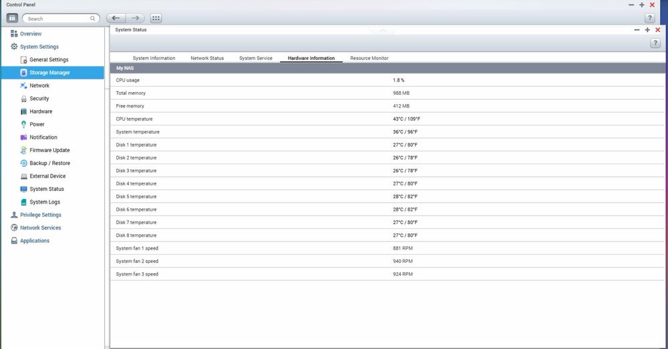Screen dimensions: 668x349
Task: Open External Device settings
Action: point(47,176)
